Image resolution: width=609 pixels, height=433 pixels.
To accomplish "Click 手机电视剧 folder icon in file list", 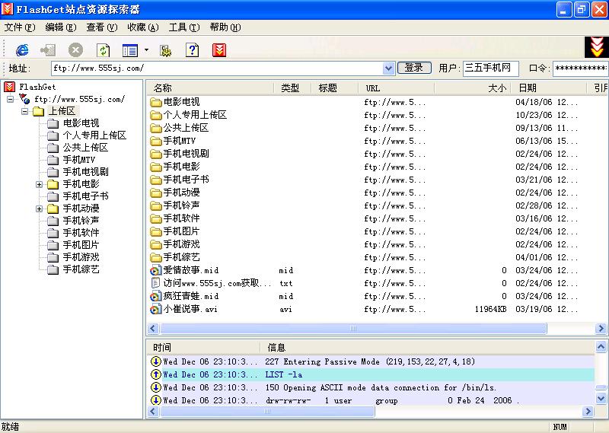I will 156,154.
